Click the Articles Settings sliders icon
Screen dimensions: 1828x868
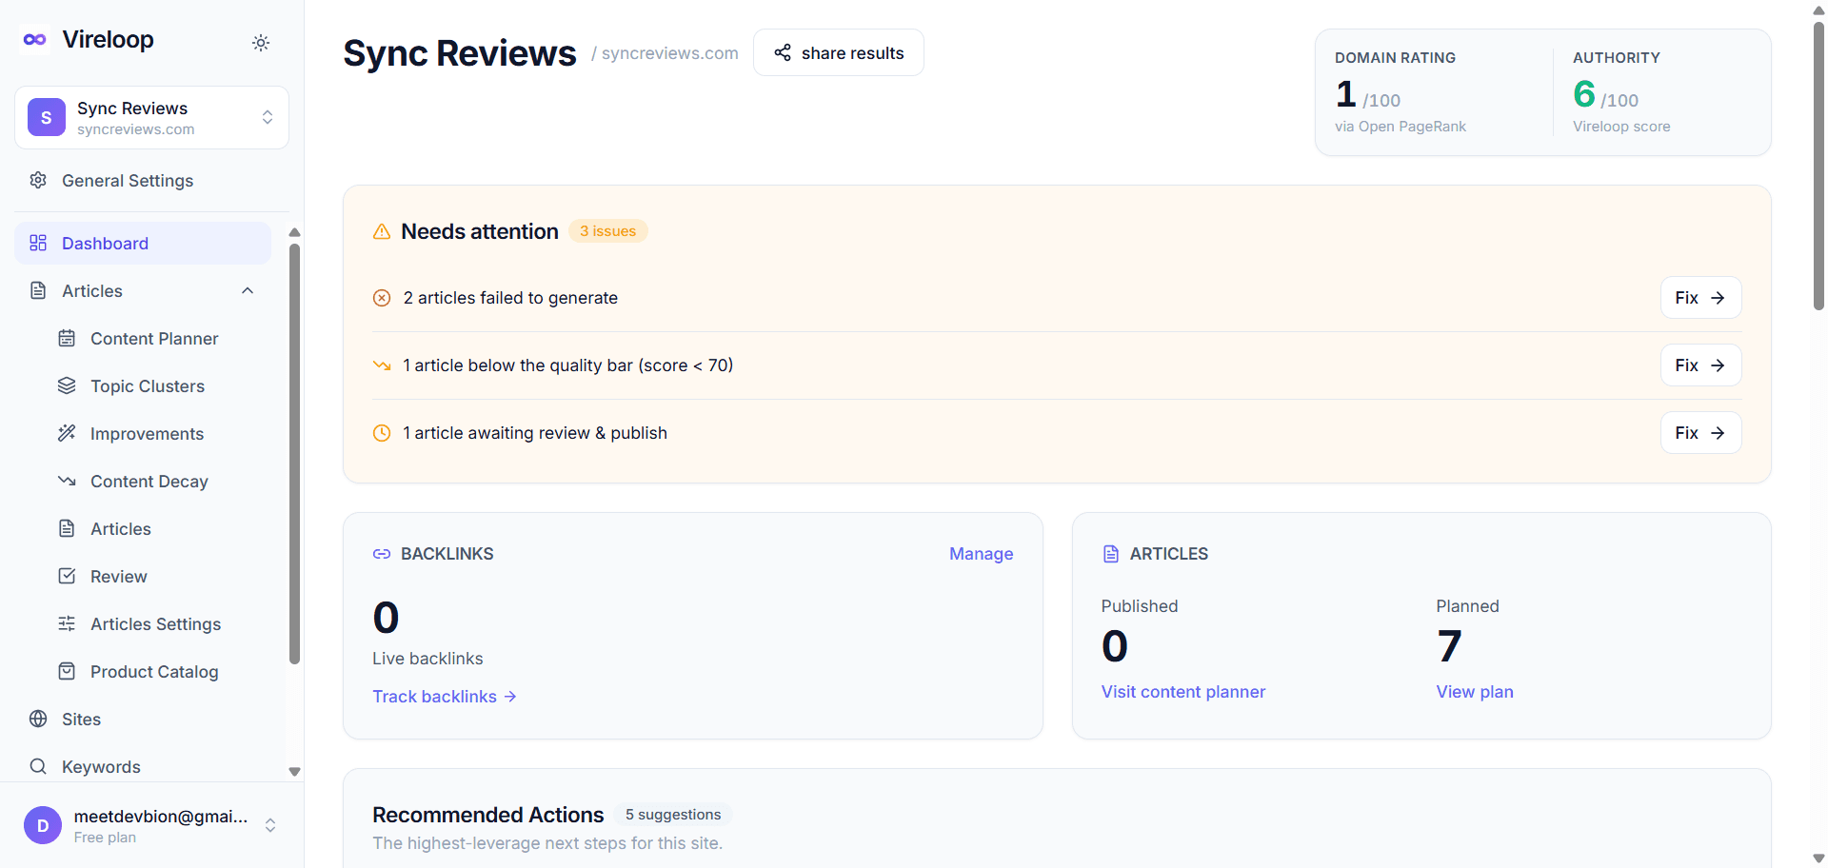[x=67, y=623]
